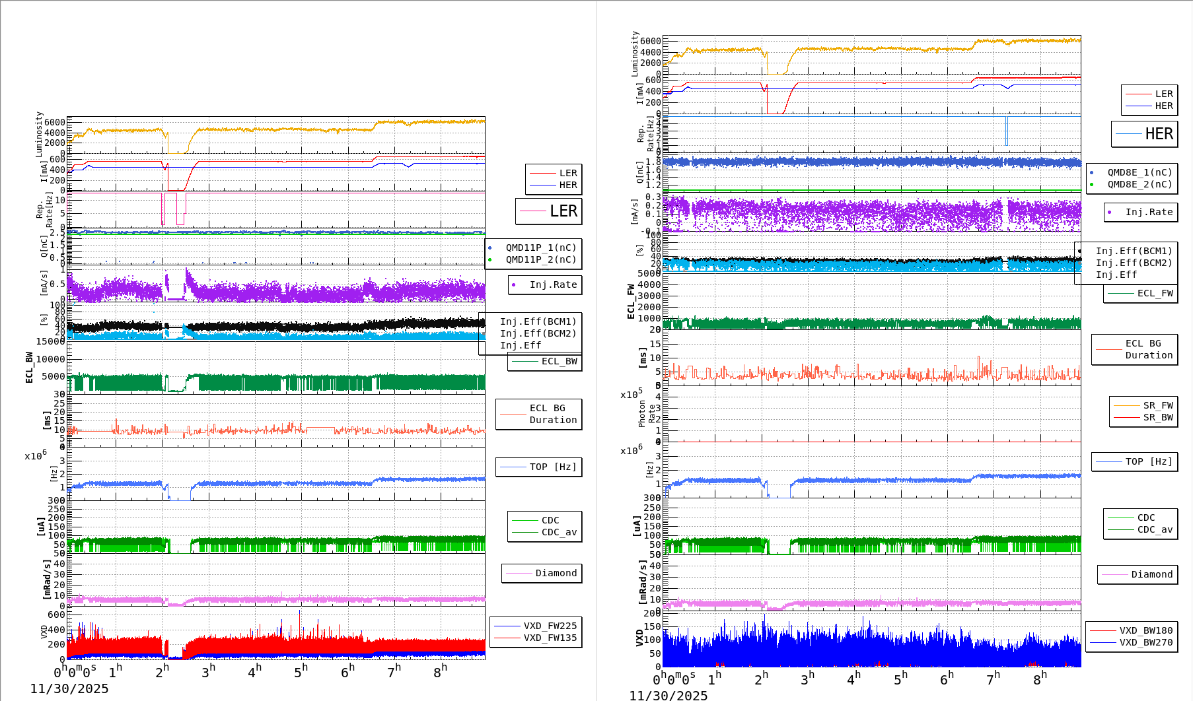
Task: Click the VXD_FW135 red line swatch
Action: 507,638
